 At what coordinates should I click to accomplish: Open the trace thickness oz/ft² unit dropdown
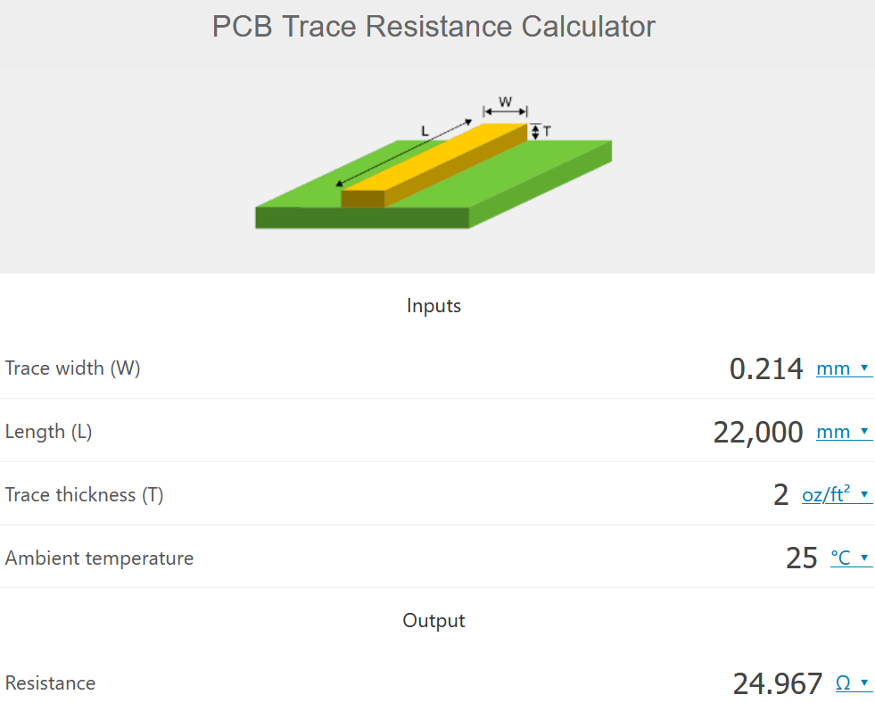837,494
